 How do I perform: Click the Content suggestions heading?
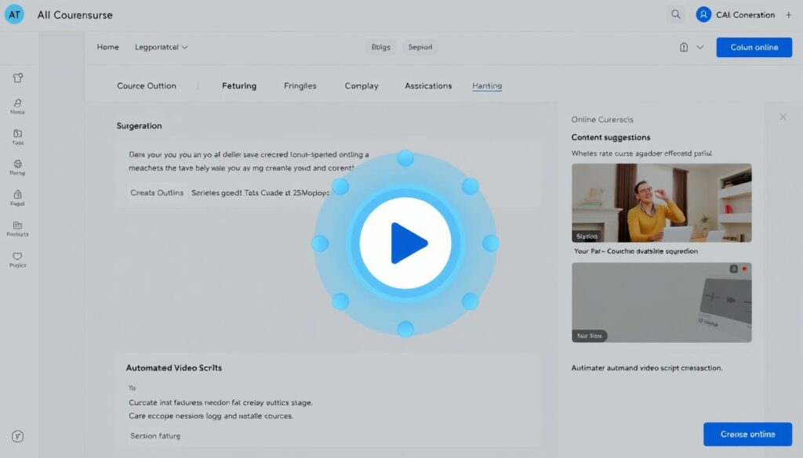click(610, 137)
